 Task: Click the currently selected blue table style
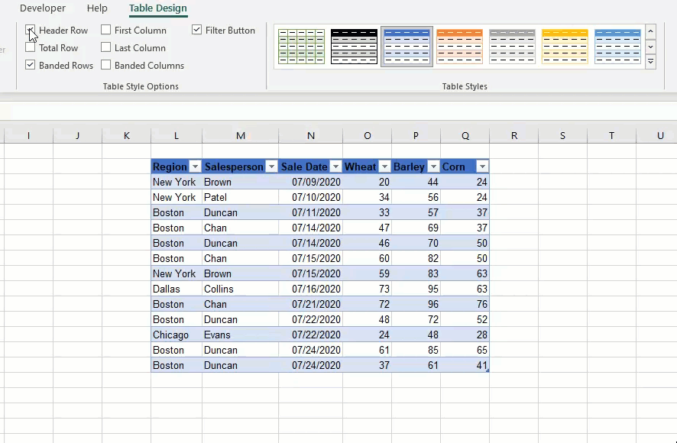(x=407, y=46)
